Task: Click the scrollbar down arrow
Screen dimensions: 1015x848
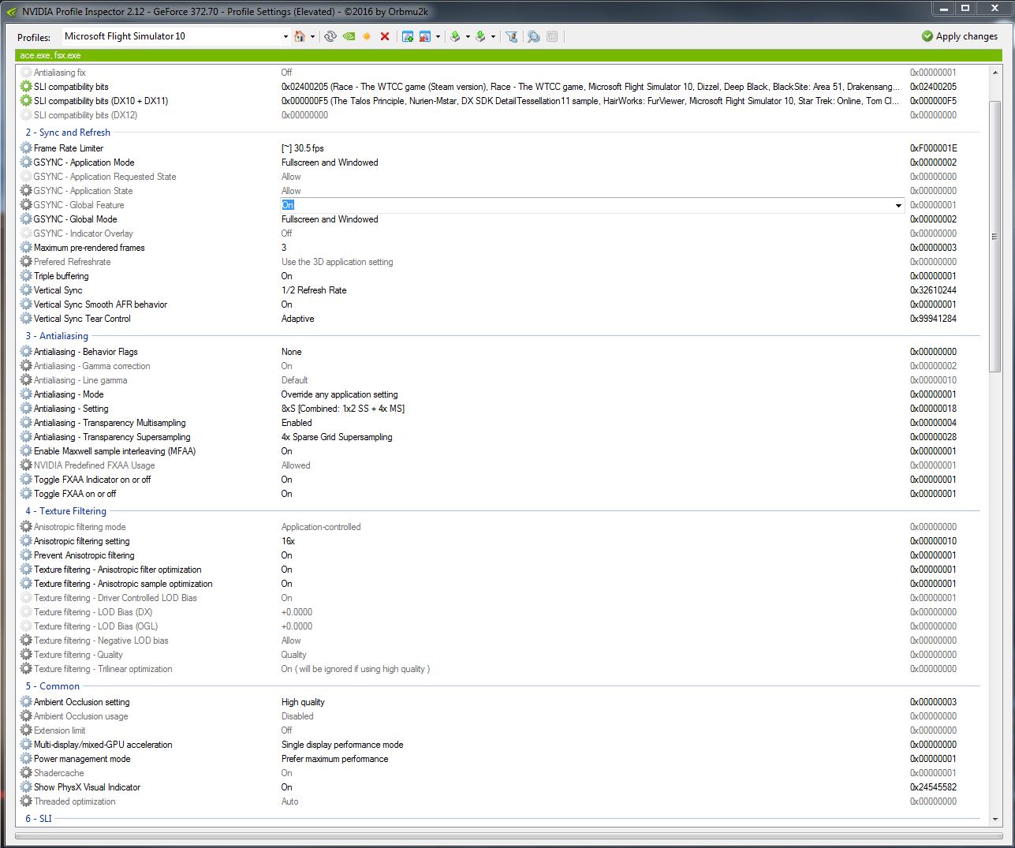Action: [994, 820]
